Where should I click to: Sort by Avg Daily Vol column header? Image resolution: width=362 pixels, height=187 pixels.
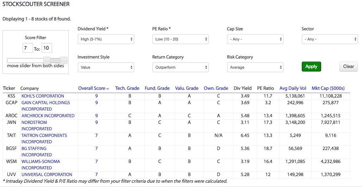coord(293,88)
